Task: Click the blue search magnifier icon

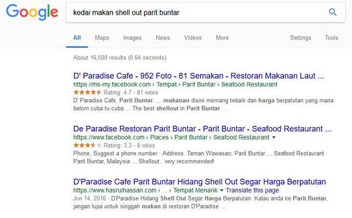Action: click(333, 12)
